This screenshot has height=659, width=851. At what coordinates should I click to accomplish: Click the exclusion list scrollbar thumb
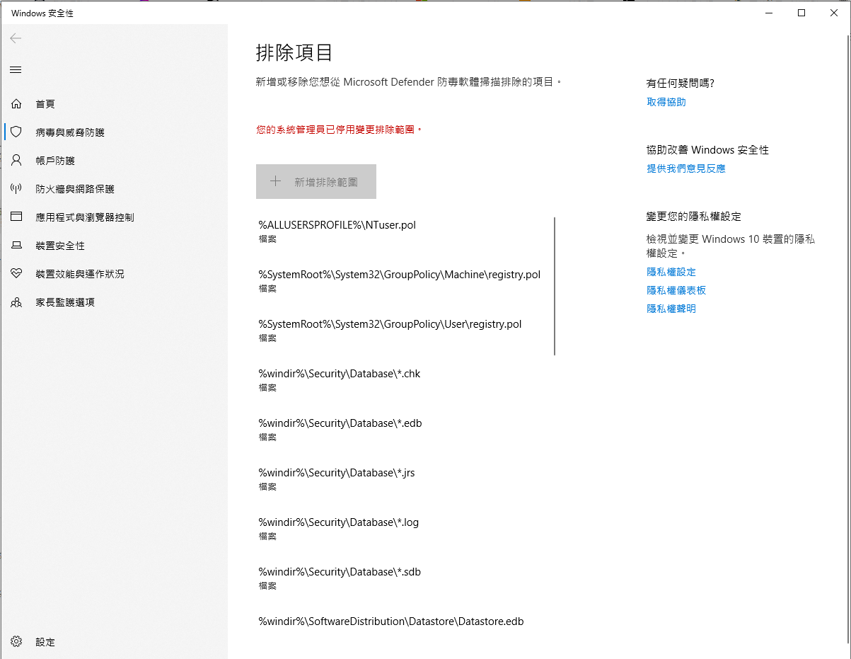coord(555,286)
